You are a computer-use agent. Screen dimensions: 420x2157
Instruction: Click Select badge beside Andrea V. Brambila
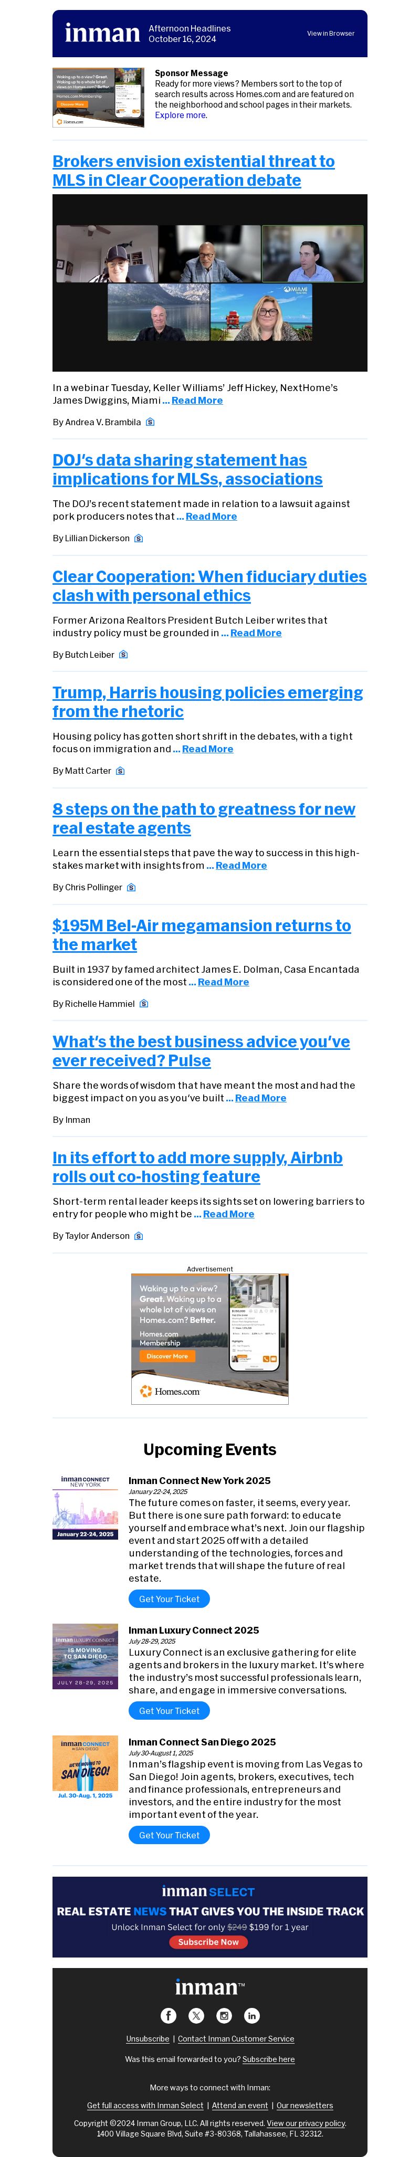point(150,422)
